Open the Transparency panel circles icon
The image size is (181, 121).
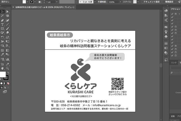[x=166, y=53]
